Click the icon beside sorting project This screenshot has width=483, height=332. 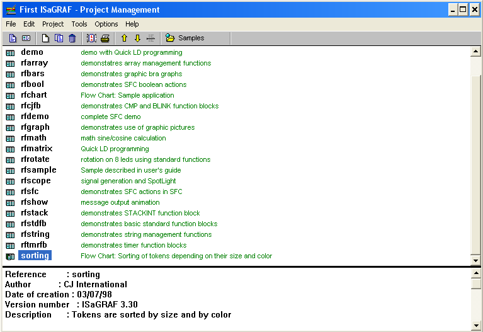click(x=10, y=256)
